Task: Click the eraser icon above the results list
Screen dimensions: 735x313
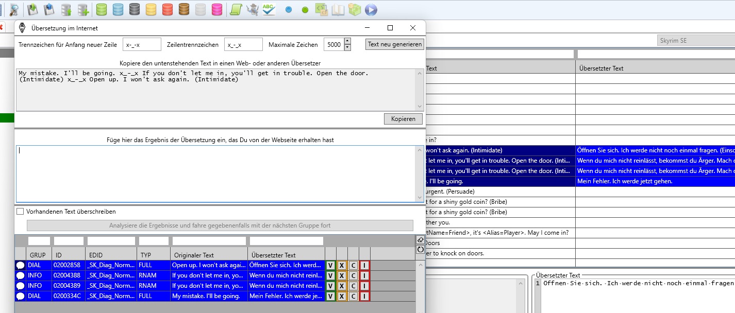Action: pyautogui.click(x=420, y=240)
